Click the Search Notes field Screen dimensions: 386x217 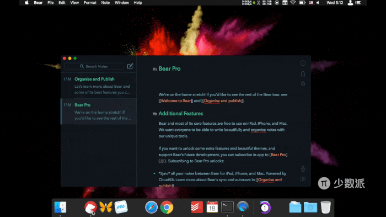tap(94, 66)
